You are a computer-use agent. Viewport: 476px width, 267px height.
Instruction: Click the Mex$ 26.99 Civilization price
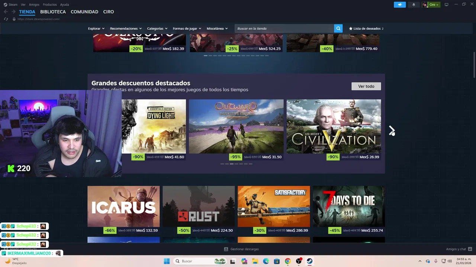369,157
